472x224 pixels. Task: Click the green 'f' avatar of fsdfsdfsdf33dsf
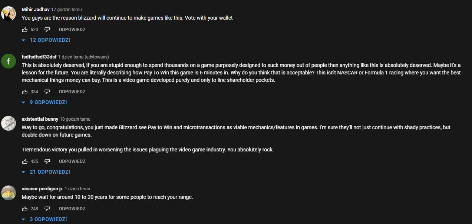pyautogui.click(x=8, y=61)
